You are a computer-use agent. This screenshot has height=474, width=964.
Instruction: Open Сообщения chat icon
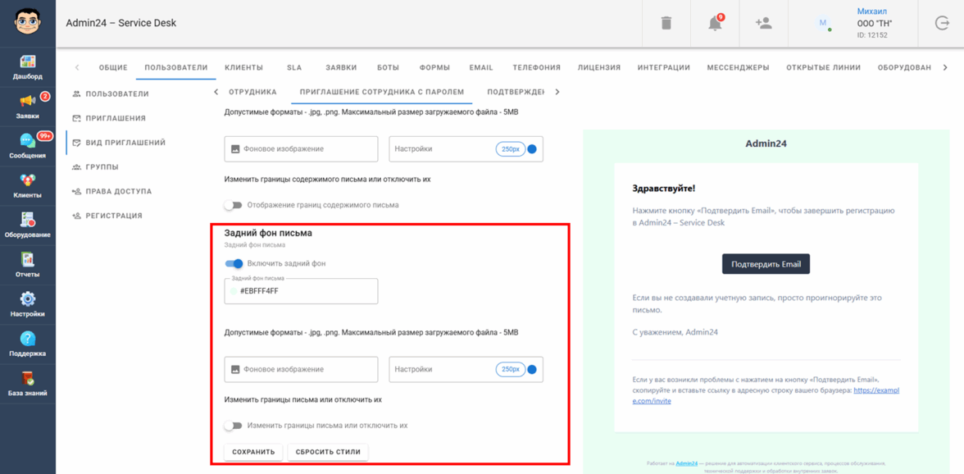(x=28, y=141)
